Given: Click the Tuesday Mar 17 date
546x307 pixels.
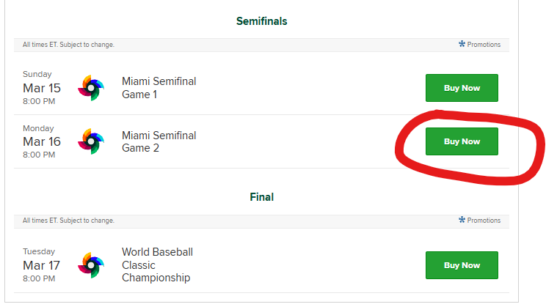Looking at the screenshot, I should (x=41, y=265).
